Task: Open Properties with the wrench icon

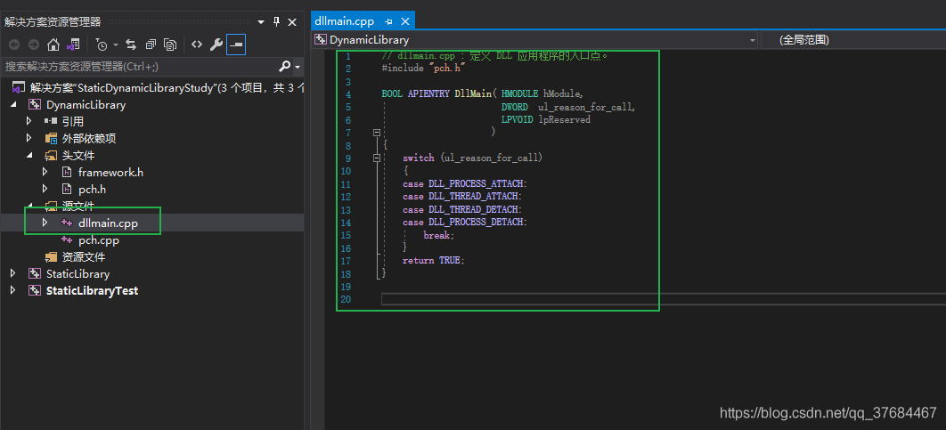Action: point(216,45)
